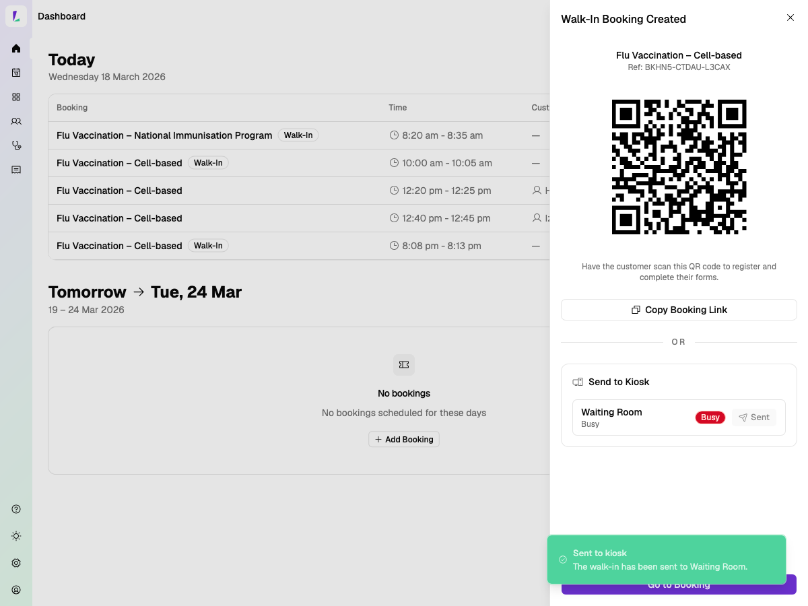
Task: Click the Send to Kiosk icon
Action: click(578, 382)
